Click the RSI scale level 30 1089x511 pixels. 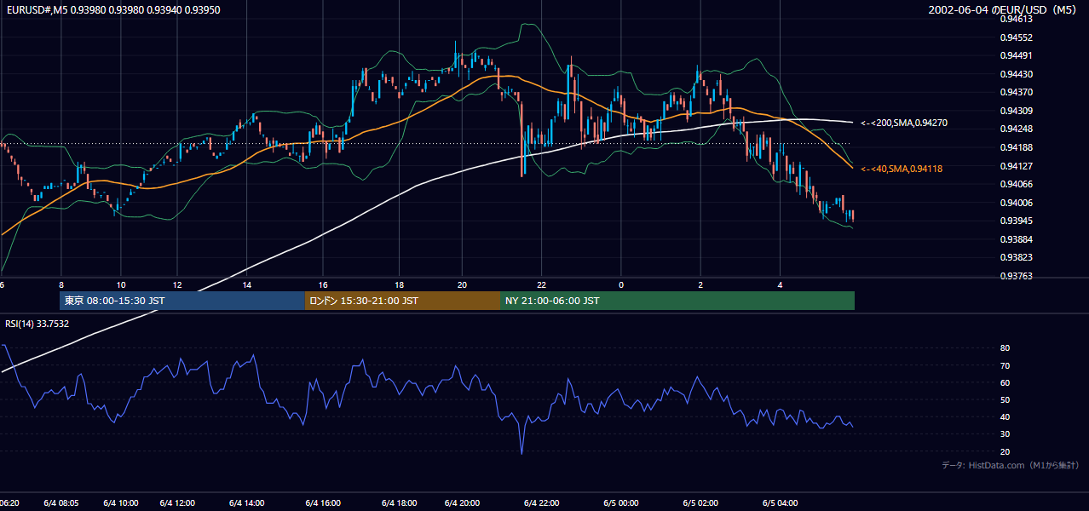coord(1005,434)
